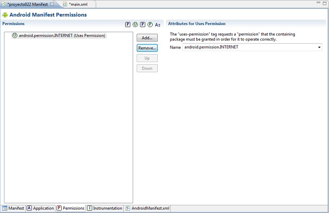Click the Up button
329x213 pixels.
click(x=147, y=58)
